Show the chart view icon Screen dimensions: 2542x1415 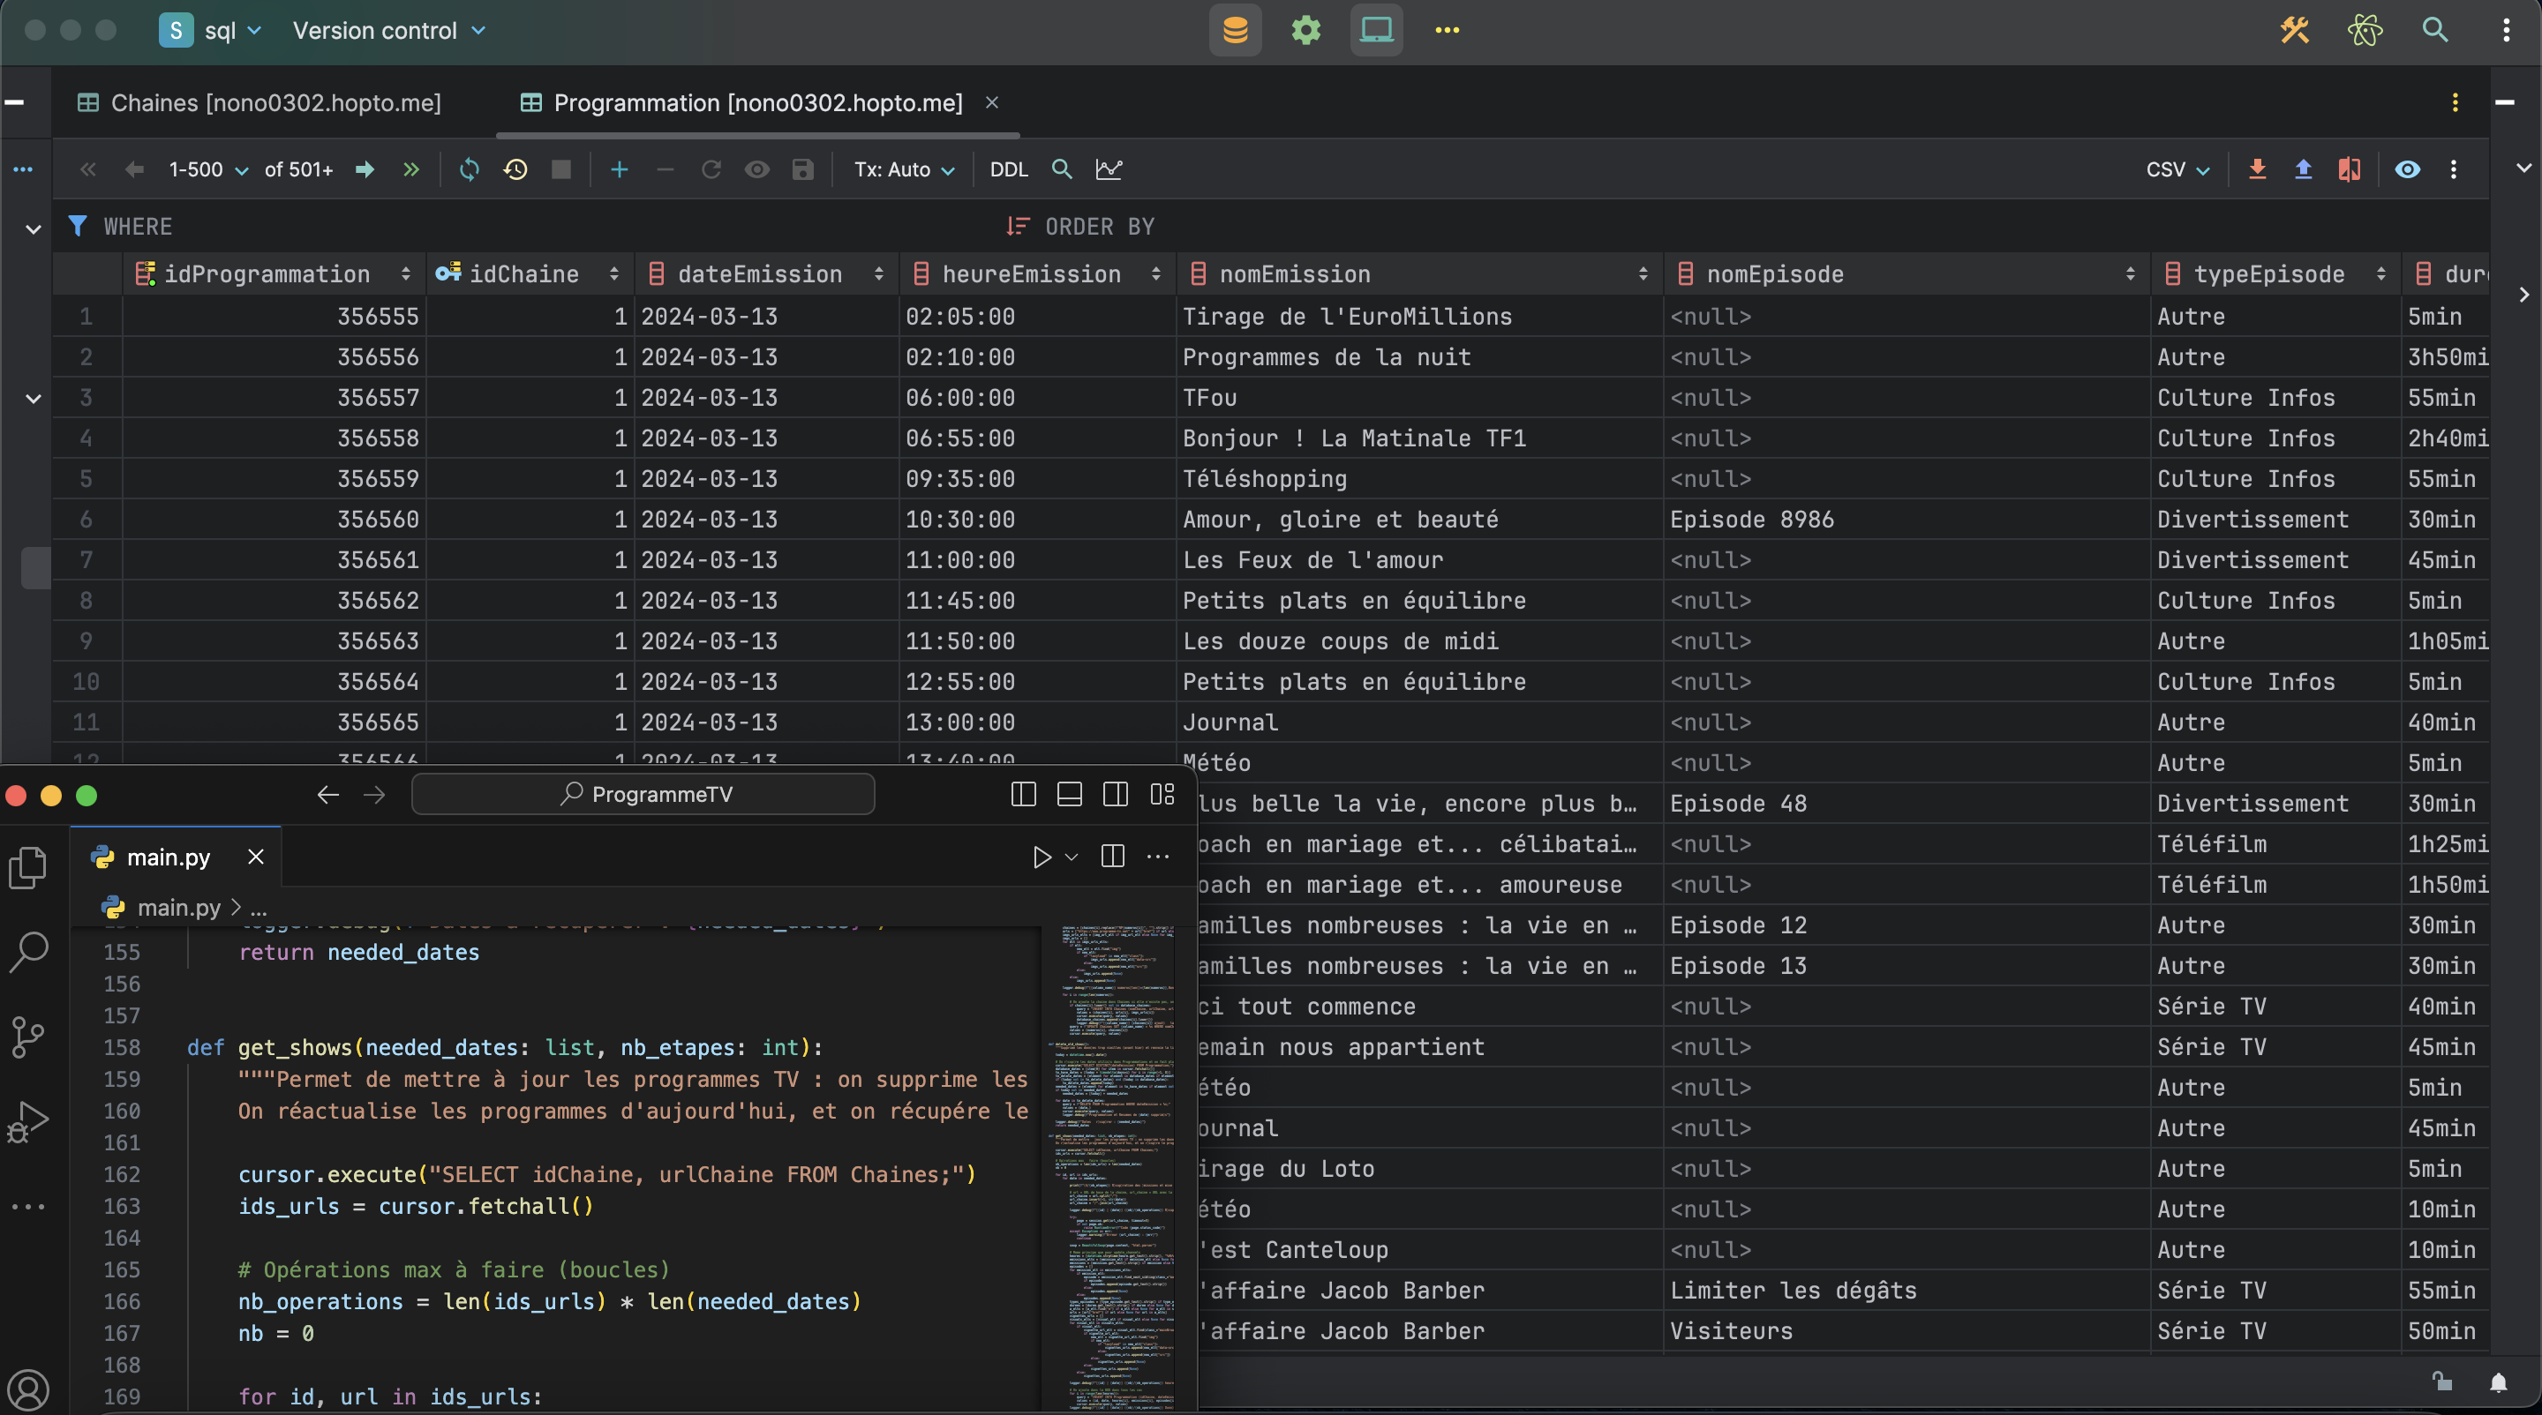[1109, 169]
